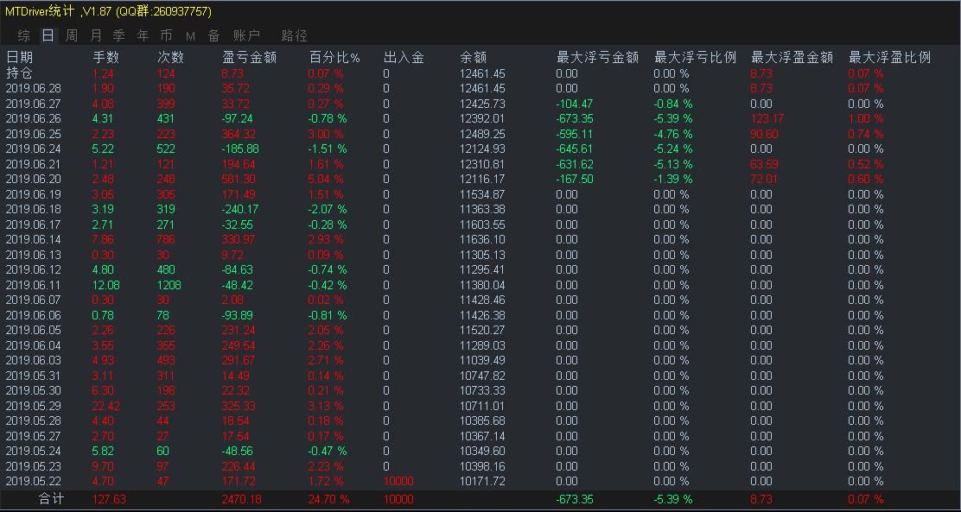This screenshot has width=961, height=512.
Task: Select the 2019.05.29 date row
Action: coord(33,406)
